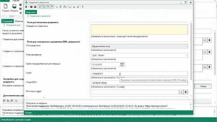The width and height of the screenshot is (217, 122).
Task: Switch to Титульный tab in main window
Action: (7, 21)
